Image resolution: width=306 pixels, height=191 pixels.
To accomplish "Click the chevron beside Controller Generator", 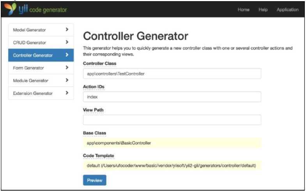I will (x=67, y=55).
